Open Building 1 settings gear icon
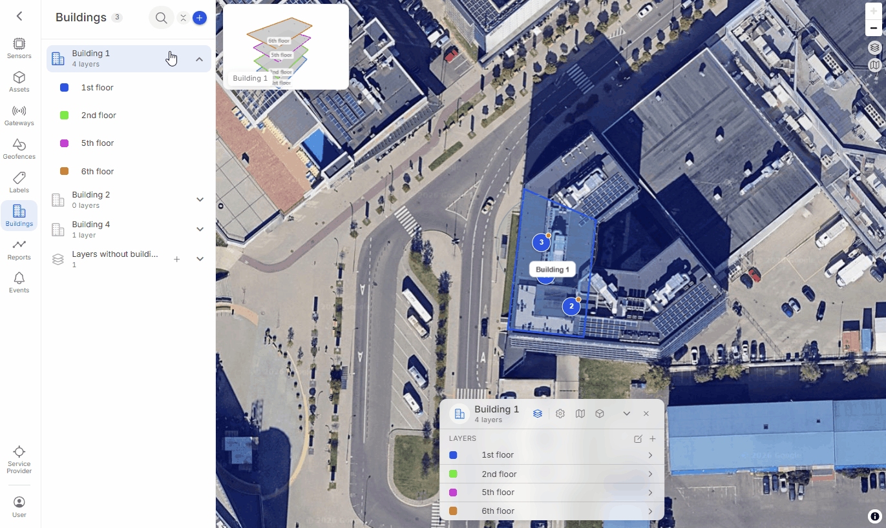Viewport: 886px width, 528px height. 560,414
